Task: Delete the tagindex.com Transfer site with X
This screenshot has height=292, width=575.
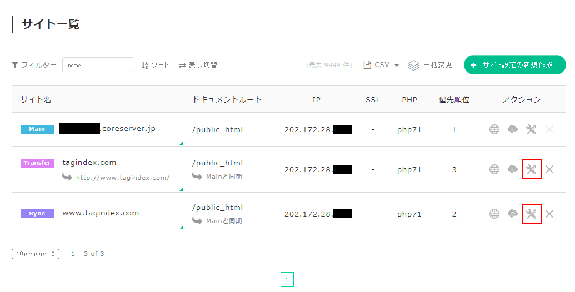Action: click(x=549, y=169)
